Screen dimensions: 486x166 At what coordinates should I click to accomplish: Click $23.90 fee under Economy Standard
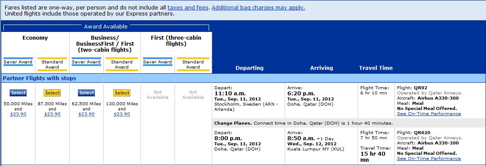point(52,114)
